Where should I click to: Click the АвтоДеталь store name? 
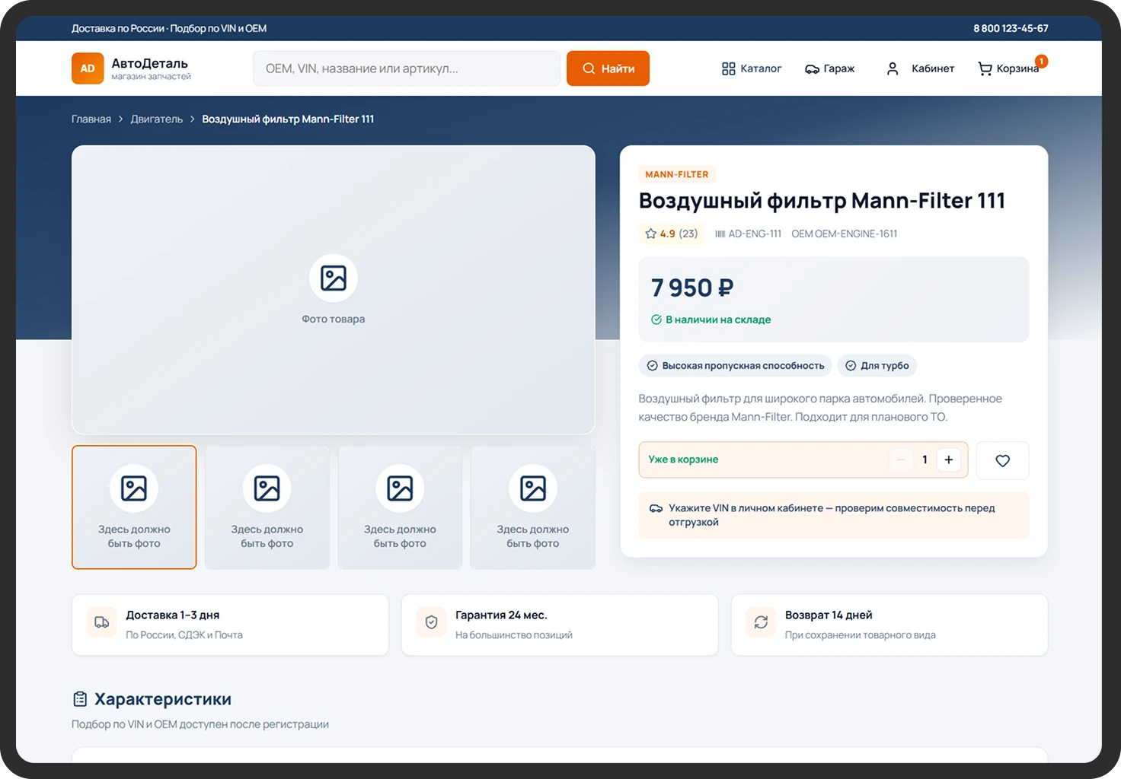pos(150,63)
